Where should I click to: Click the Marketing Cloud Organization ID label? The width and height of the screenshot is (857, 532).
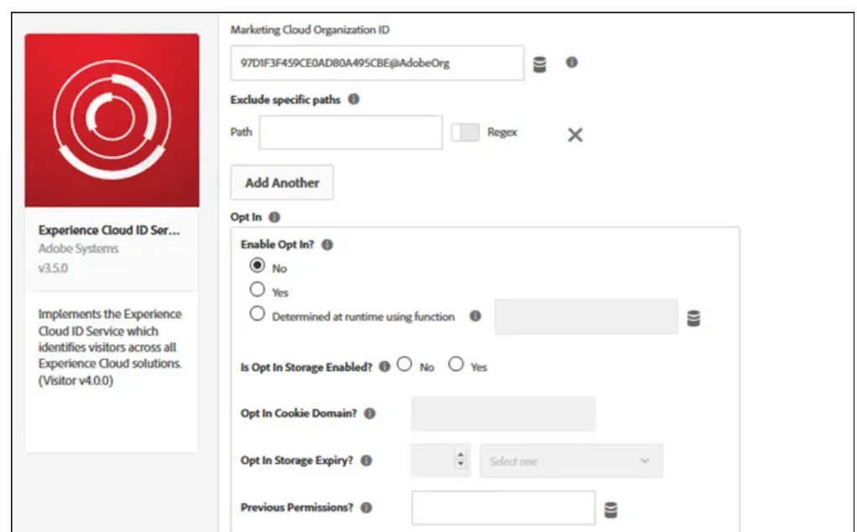[x=310, y=30]
